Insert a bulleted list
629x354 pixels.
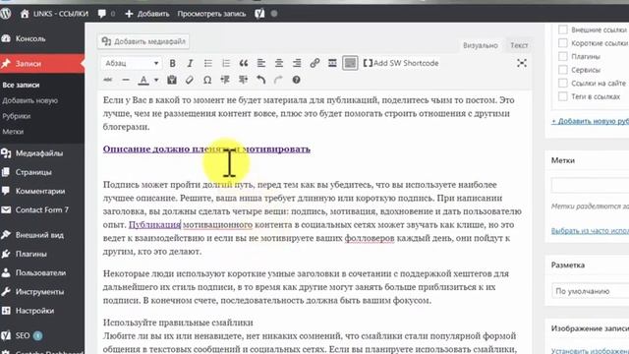click(207, 63)
